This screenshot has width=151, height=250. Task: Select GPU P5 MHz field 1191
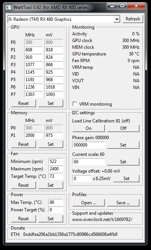pos(33,80)
